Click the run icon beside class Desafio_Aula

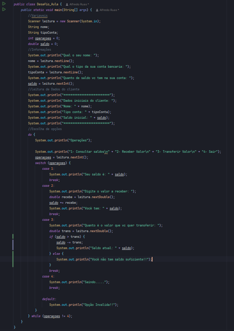coord(4,4)
